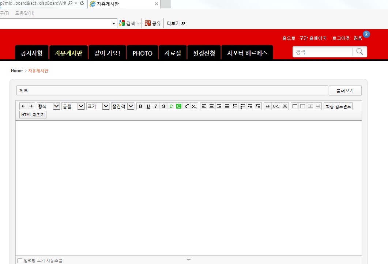
Task: Apply center text alignment
Action: click(211, 106)
